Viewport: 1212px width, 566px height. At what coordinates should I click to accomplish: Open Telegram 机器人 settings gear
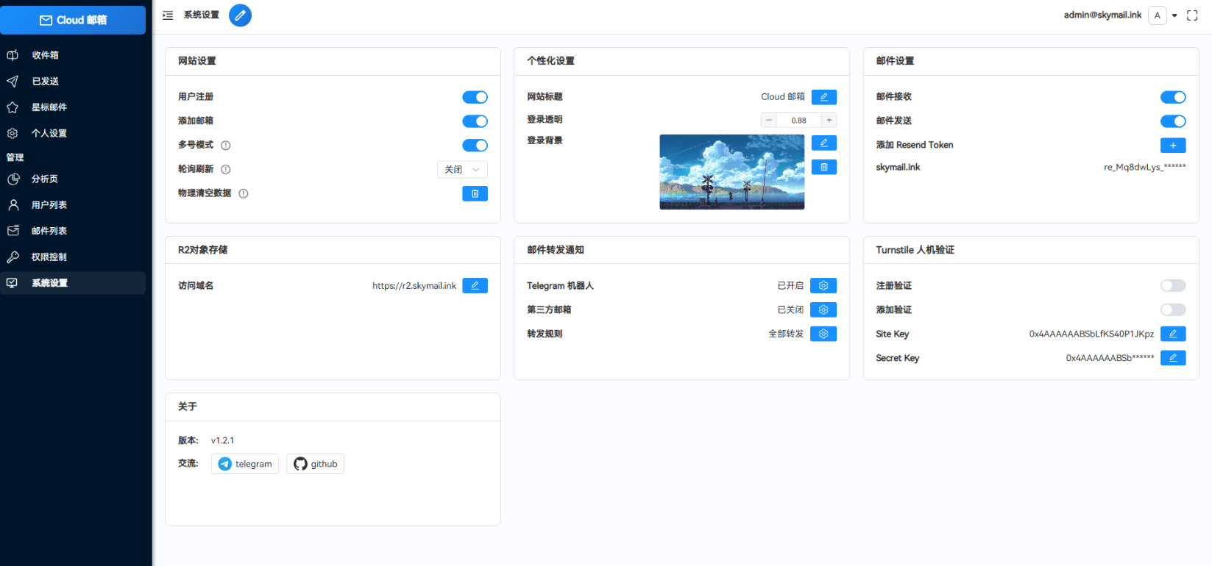tap(823, 286)
